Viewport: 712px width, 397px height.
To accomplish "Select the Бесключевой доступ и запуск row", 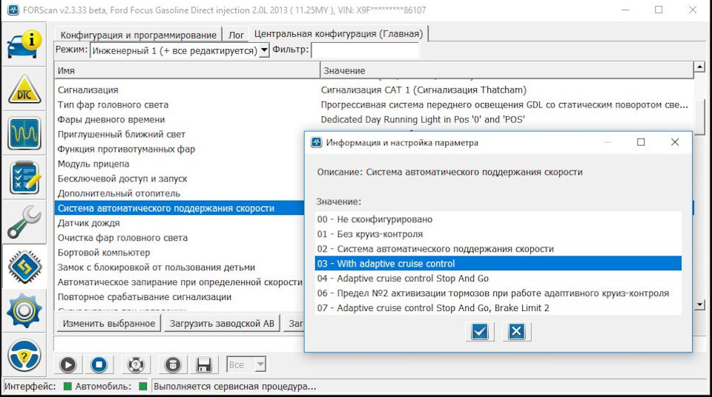I will point(179,179).
